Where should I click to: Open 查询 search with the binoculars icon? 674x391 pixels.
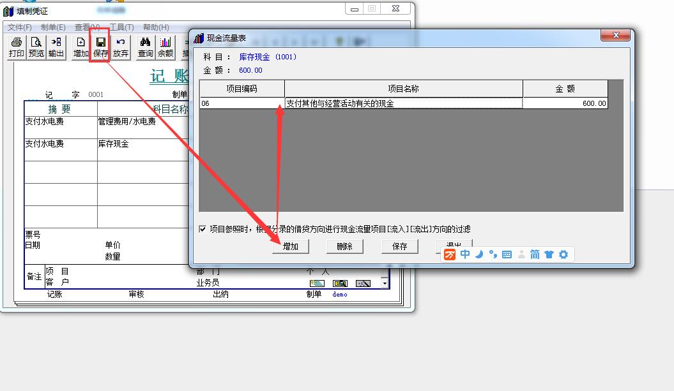click(x=145, y=47)
